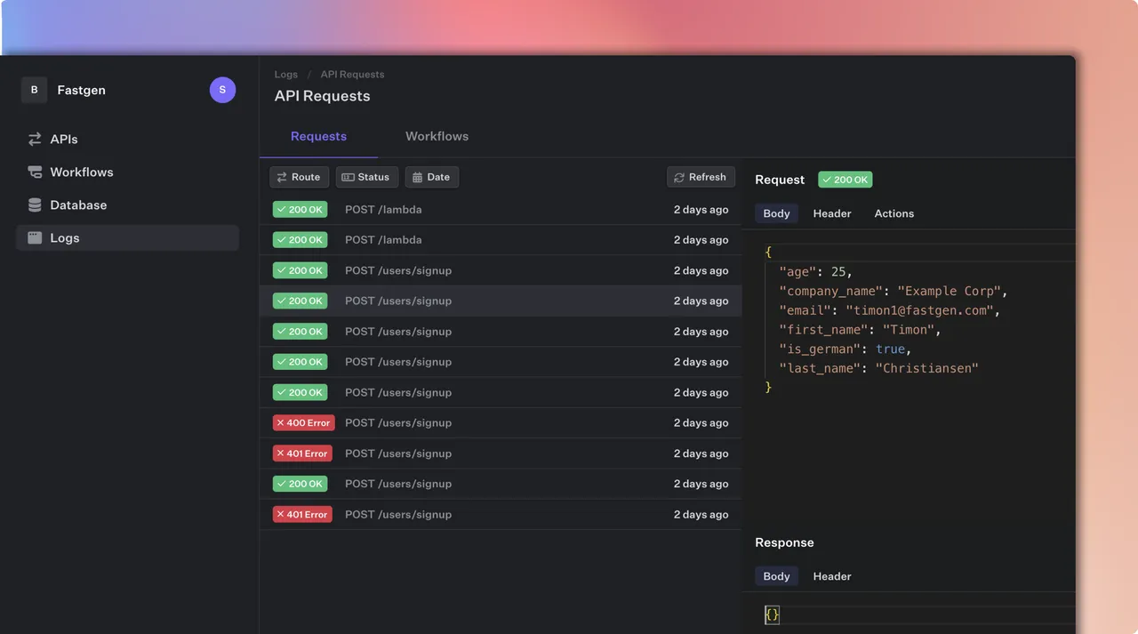Select the Response Body tab
Image resolution: width=1138 pixels, height=634 pixels.
(776, 576)
